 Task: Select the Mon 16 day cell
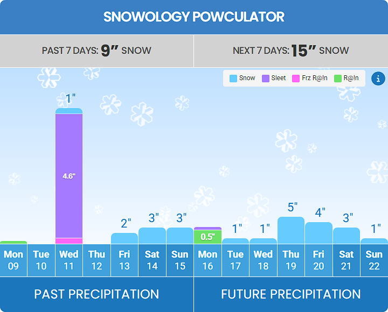click(x=207, y=260)
